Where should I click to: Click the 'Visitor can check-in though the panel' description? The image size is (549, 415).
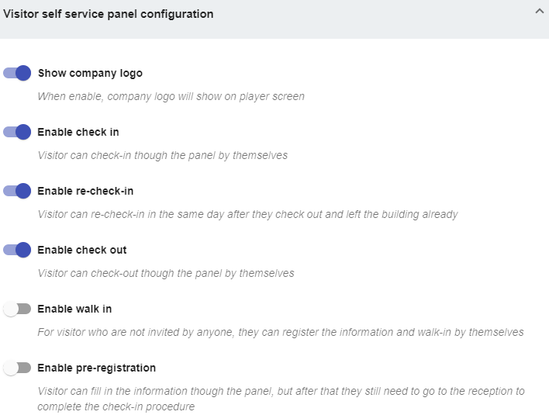point(163,156)
